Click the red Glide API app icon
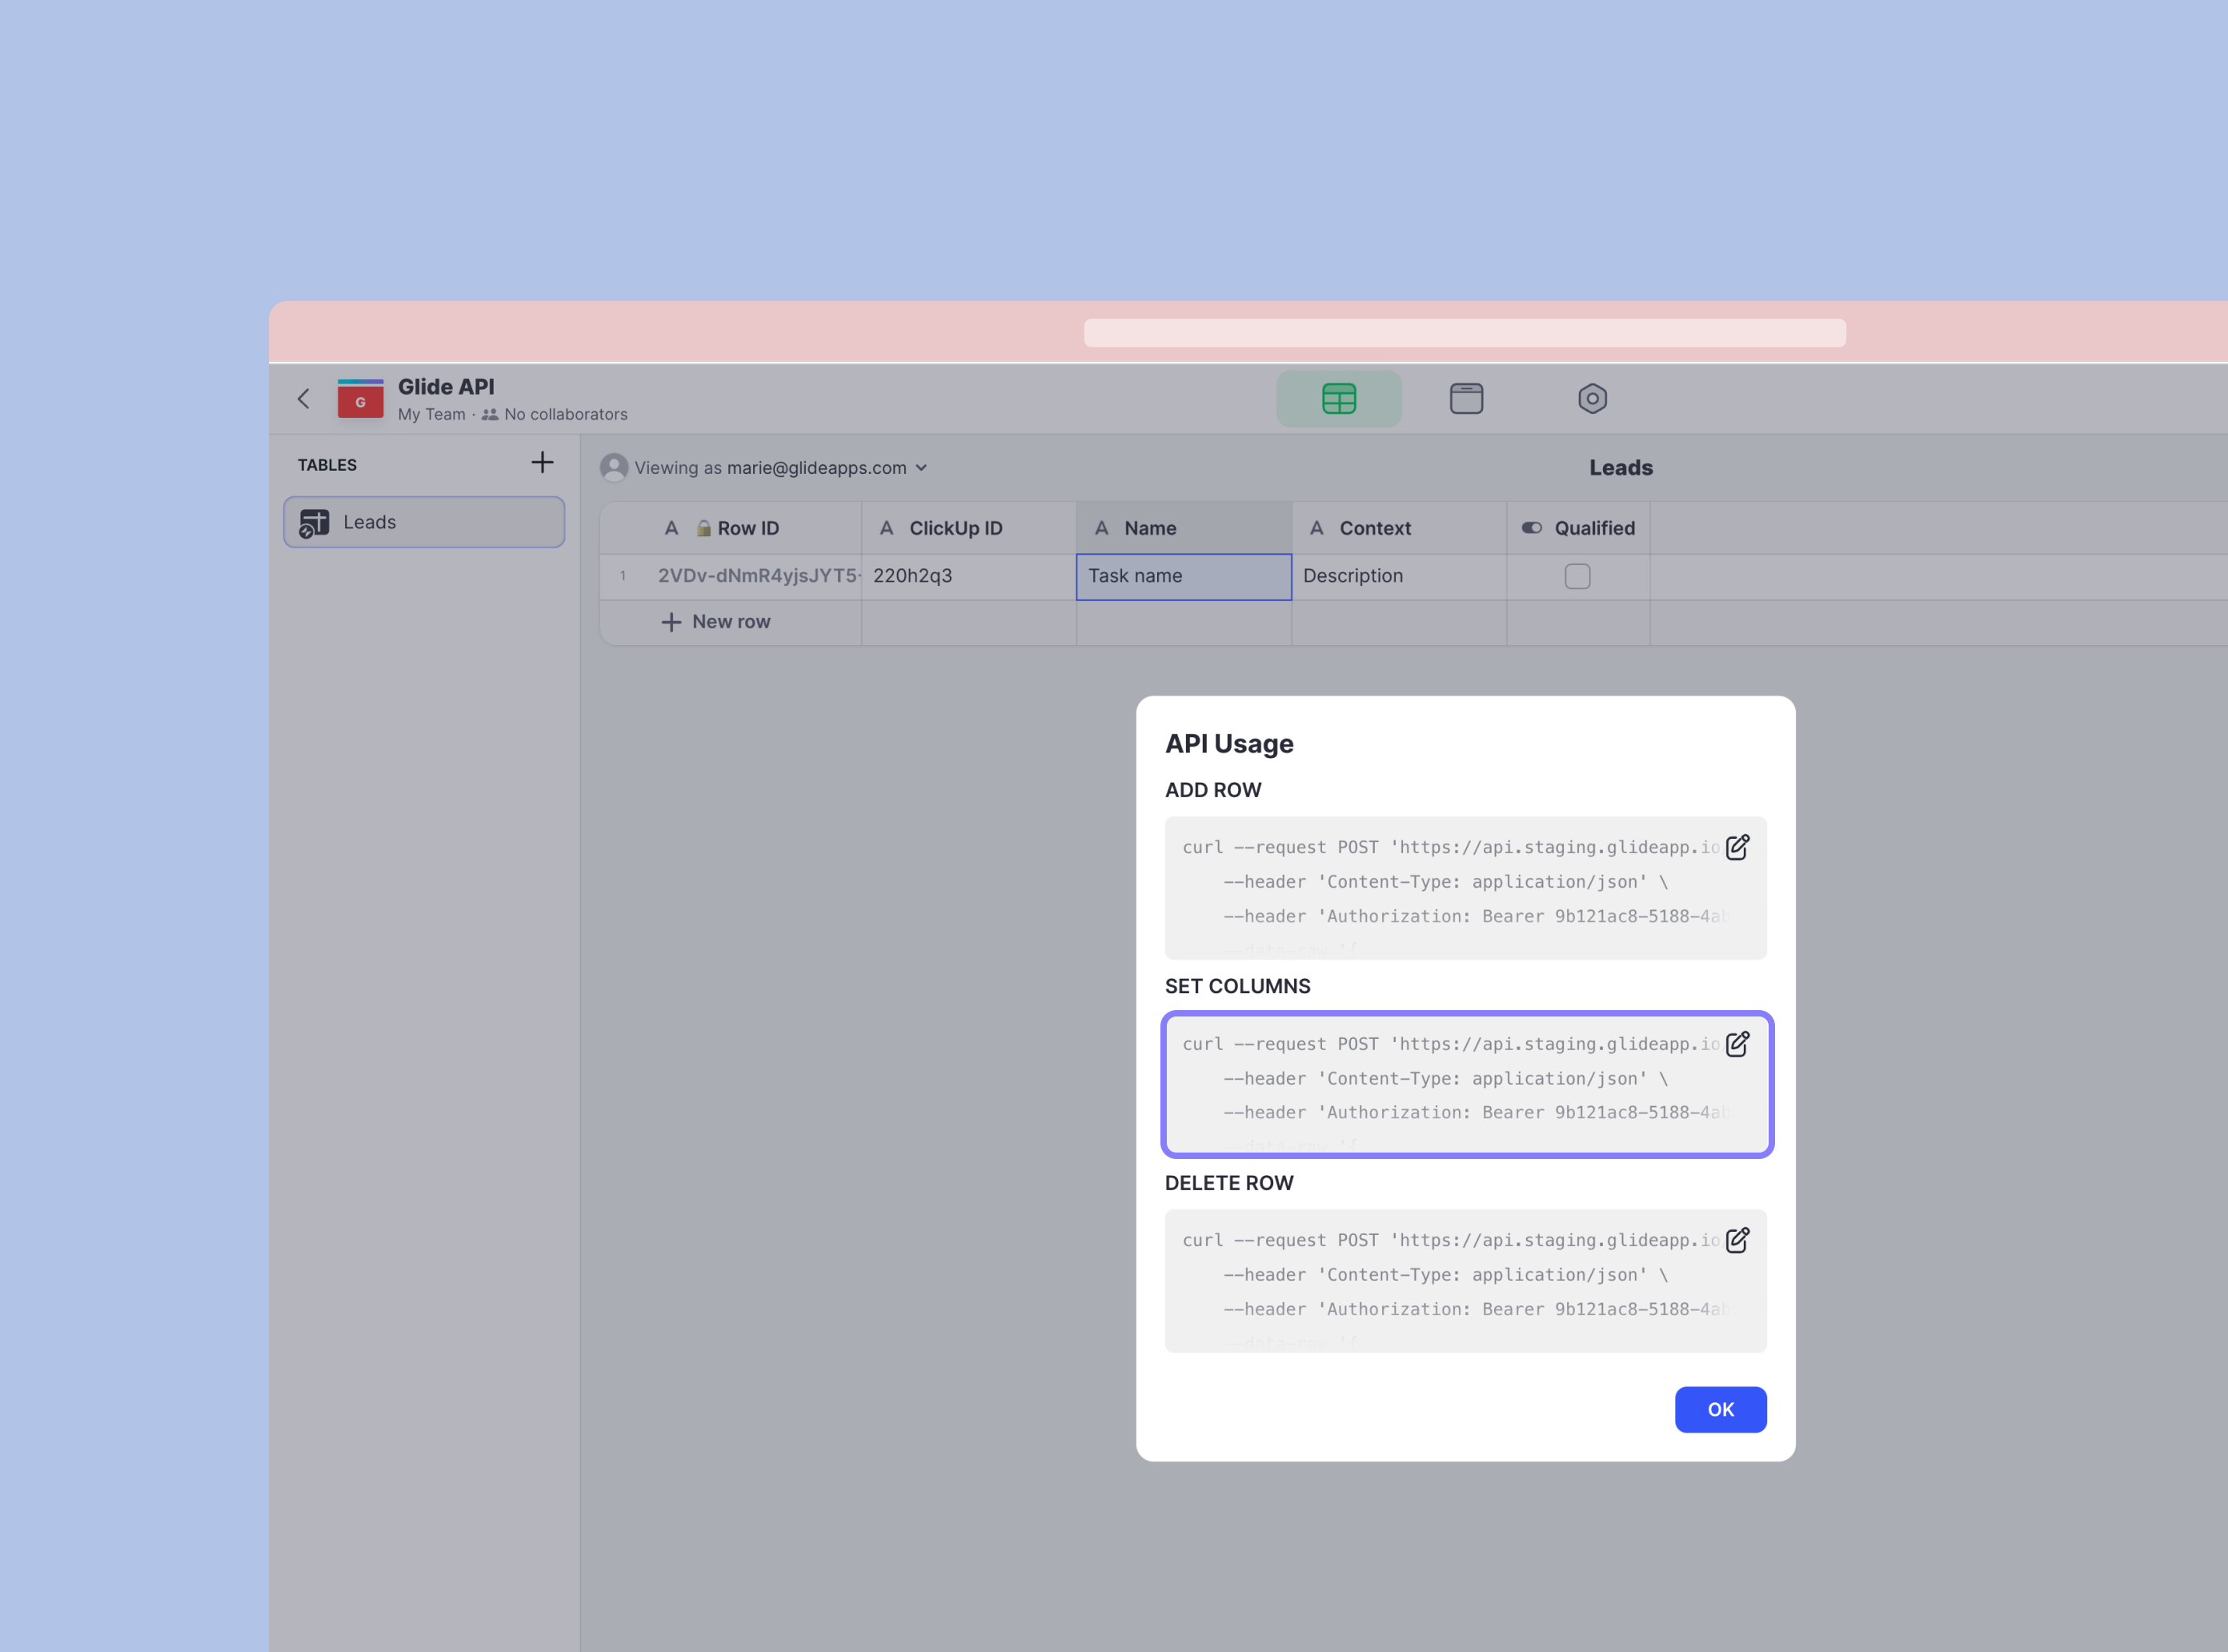The height and width of the screenshot is (1652, 2228). tap(360, 399)
